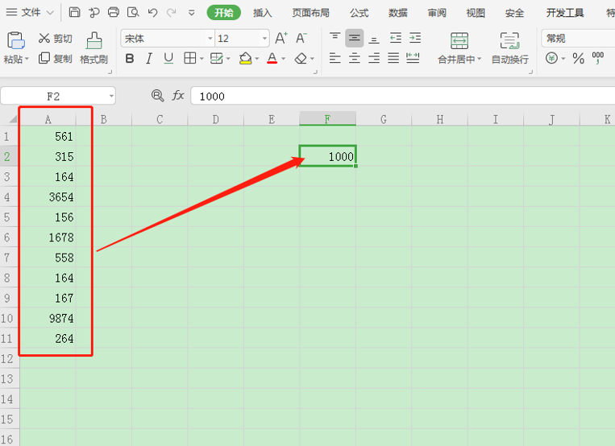Switch to the Security (安全) tab
The image size is (615, 446).
tap(514, 13)
